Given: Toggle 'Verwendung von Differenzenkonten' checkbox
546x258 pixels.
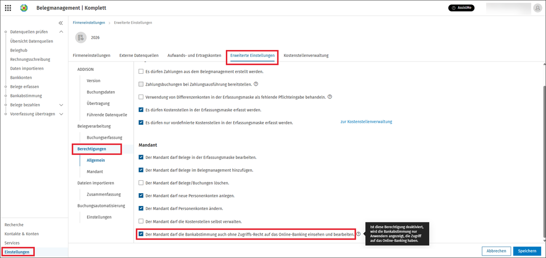Looking at the screenshot, I should point(141,97).
